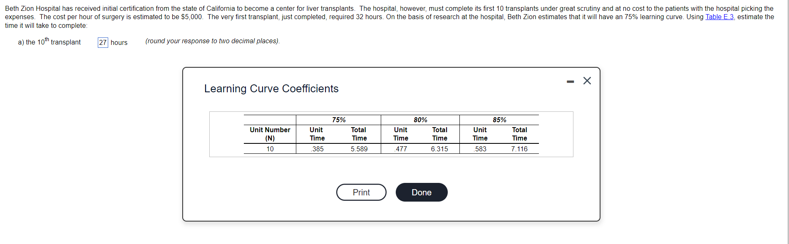789x244 pixels.
Task: Click the Unit Number (N) header
Action: pyautogui.click(x=270, y=134)
